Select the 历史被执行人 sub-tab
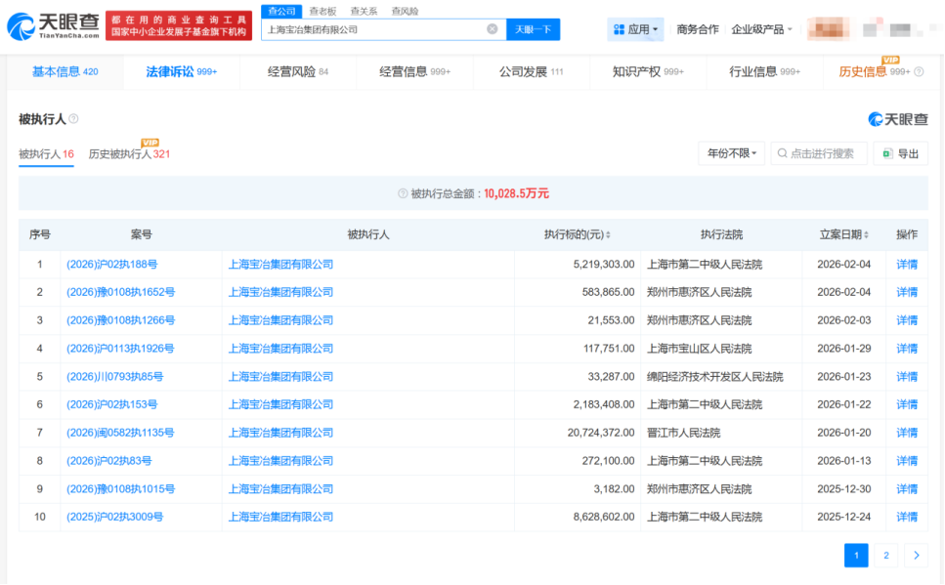This screenshot has height=585, width=945. 129,154
